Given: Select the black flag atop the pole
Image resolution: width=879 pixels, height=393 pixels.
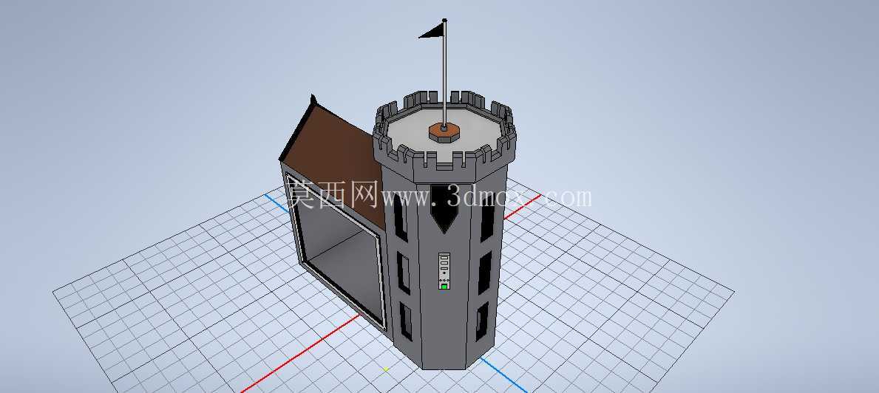Looking at the screenshot, I should tap(432, 31).
